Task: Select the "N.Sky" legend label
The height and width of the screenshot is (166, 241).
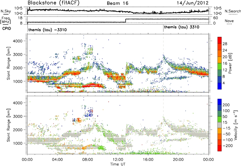Action: pyautogui.click(x=6, y=11)
